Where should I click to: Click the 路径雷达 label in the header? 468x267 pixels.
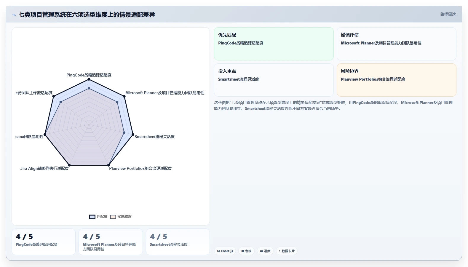point(448,14)
